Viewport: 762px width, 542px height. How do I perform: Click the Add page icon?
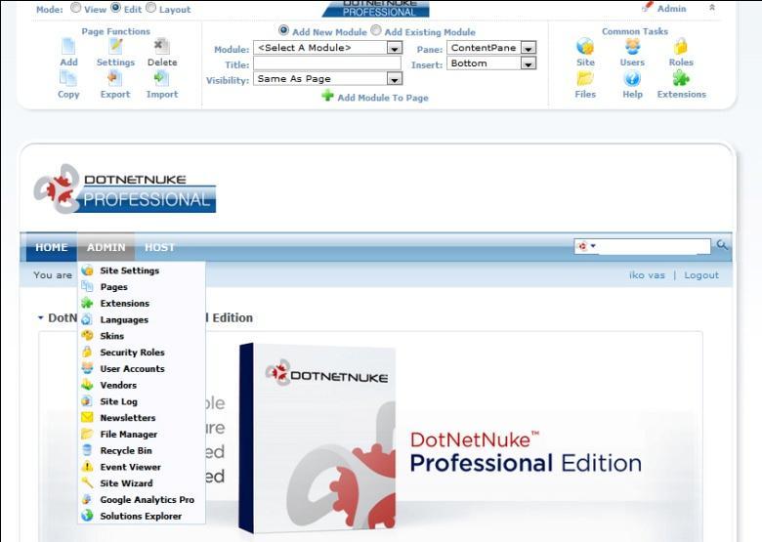68,47
